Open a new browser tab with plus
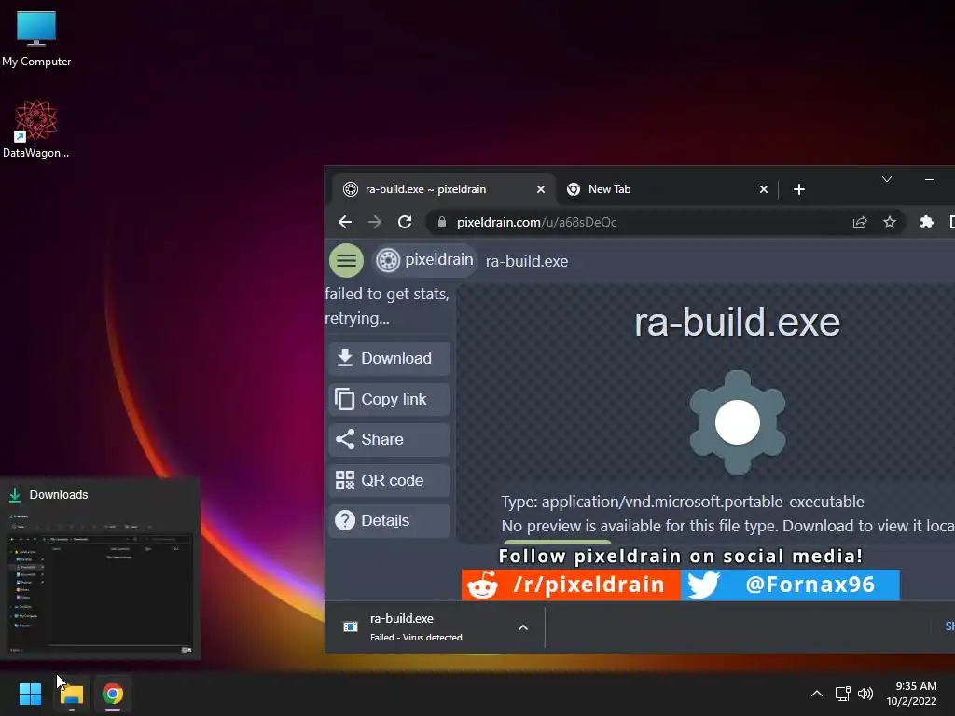 pyautogui.click(x=799, y=189)
